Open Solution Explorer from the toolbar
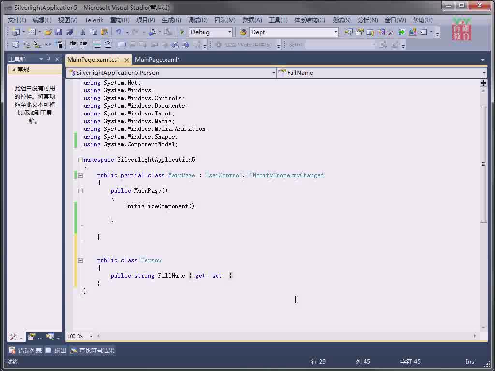This screenshot has height=371, width=495. pyautogui.click(x=349, y=32)
